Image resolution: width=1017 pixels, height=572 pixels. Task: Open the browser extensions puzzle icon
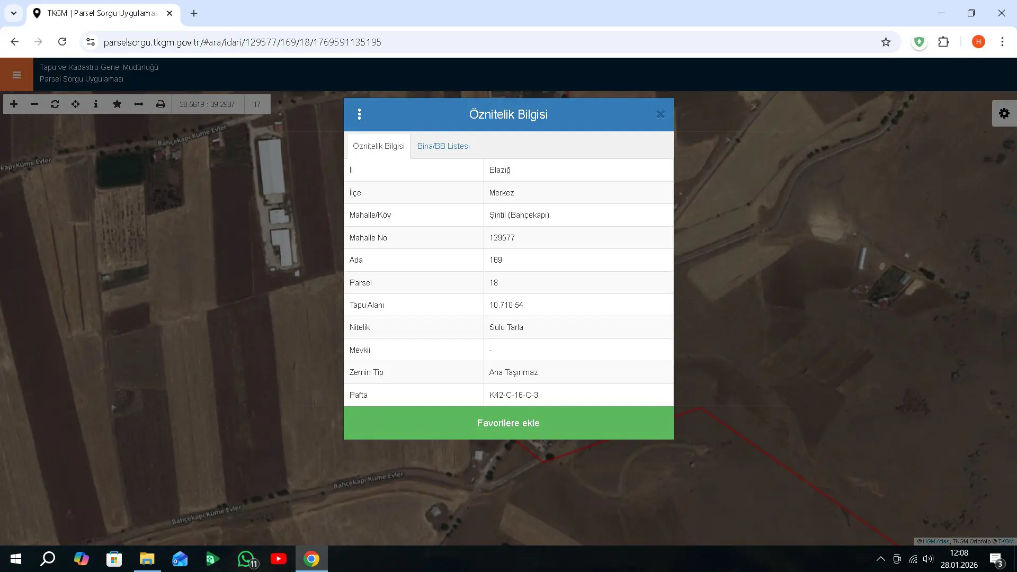[x=943, y=42]
